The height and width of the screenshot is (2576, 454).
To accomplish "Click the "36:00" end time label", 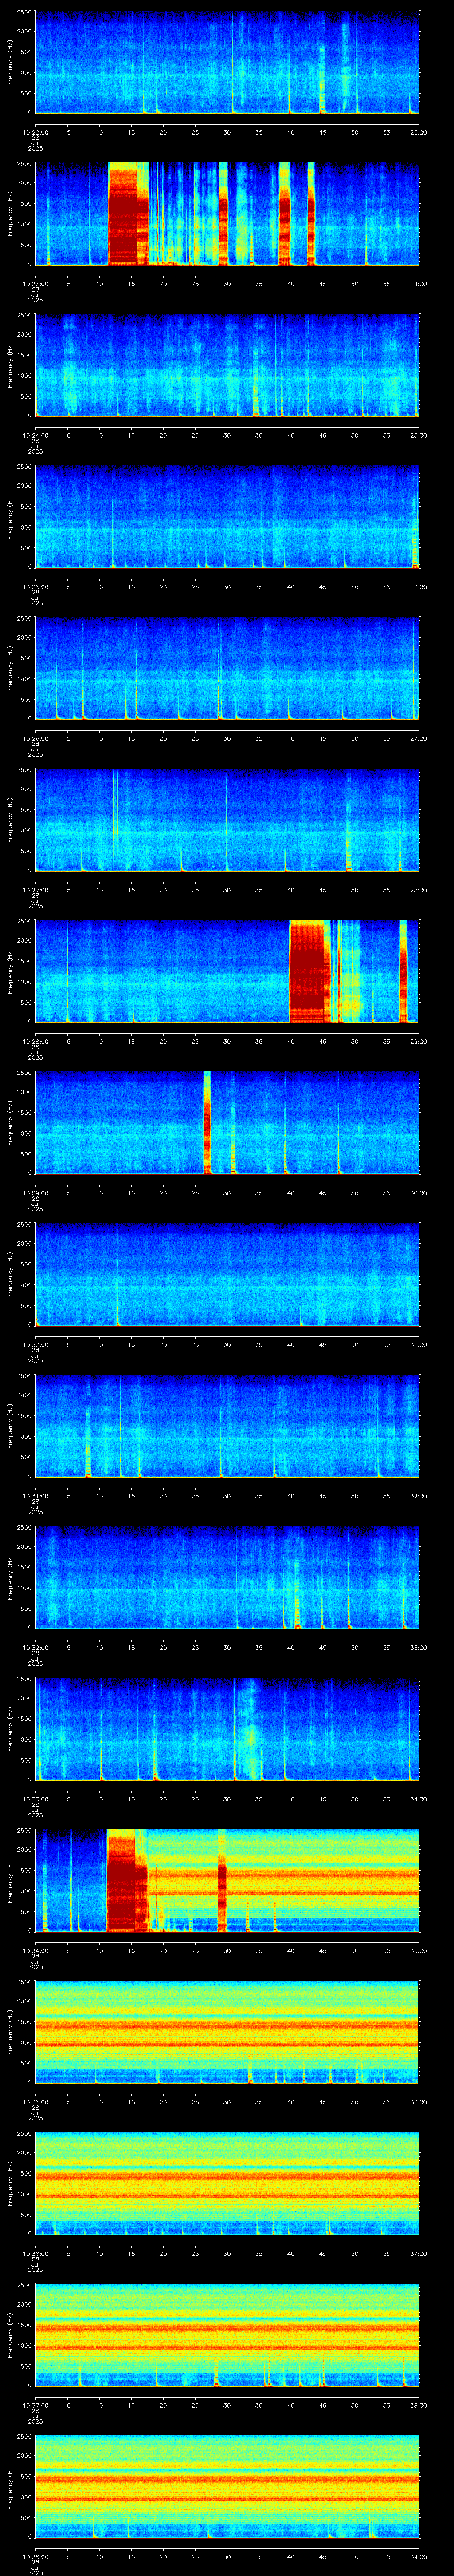I will (418, 2102).
